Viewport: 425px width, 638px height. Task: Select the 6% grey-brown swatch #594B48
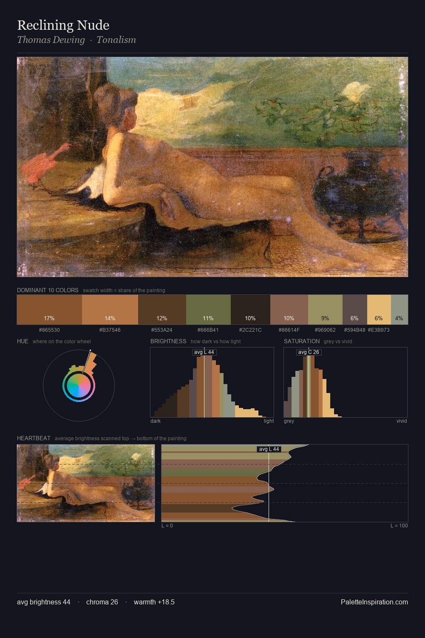point(355,310)
